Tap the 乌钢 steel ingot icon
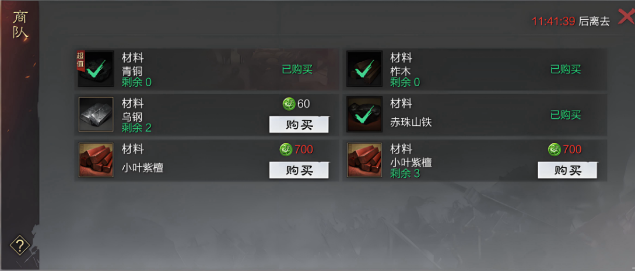 [x=96, y=114]
